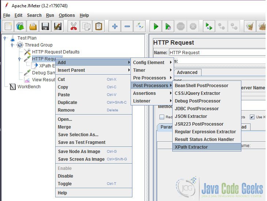
Task: Expand the Listener submenu
Action: click(152, 101)
